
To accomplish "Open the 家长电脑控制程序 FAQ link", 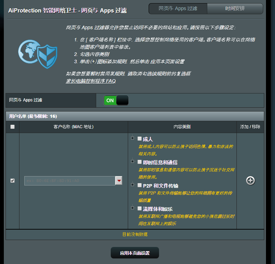I will click(x=91, y=81).
